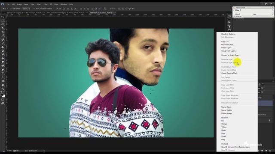Image resolution: width=275 pixels, height=154 pixels.
Task: Open the Image menu
Action: [x=19, y=4]
